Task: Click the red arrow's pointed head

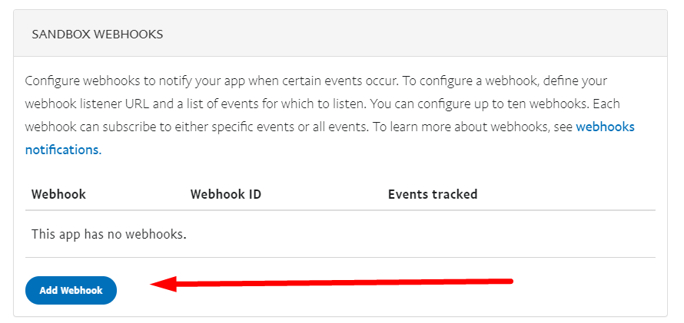Action: coord(157,285)
